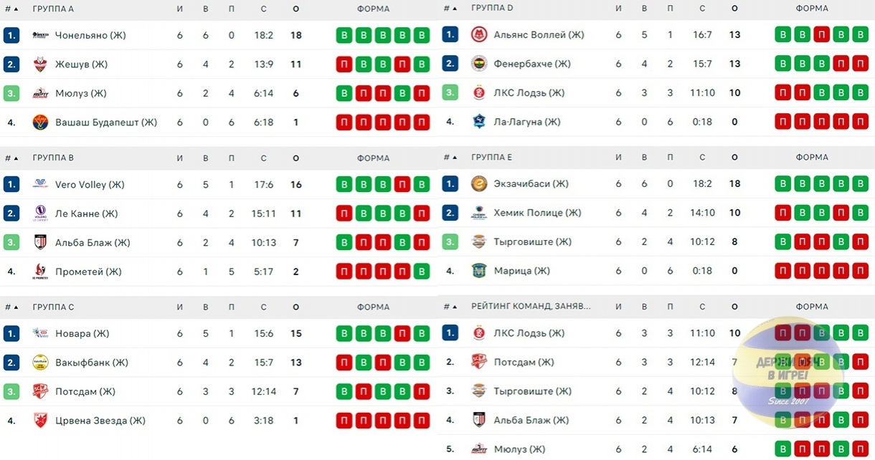Click the Фенербахче (Ж) team logo

(x=478, y=64)
